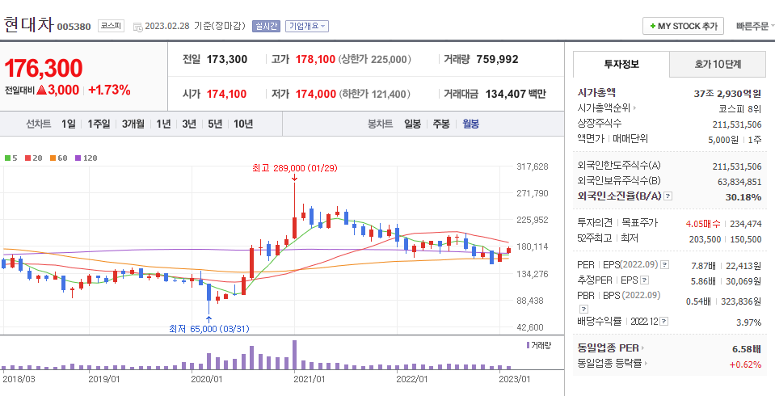Click the 외국인소진율(B/A) help icon

point(668,196)
